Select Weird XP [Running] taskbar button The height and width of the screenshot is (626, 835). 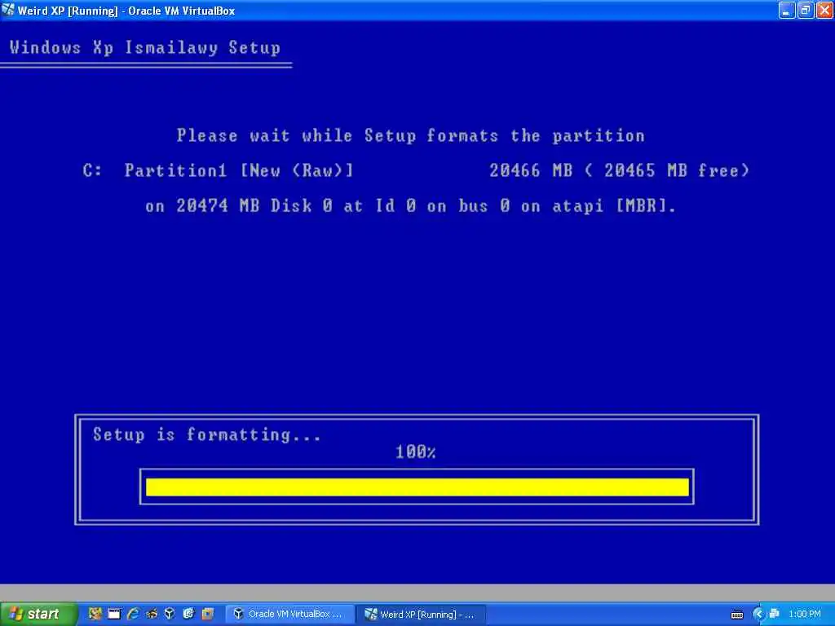coord(421,615)
